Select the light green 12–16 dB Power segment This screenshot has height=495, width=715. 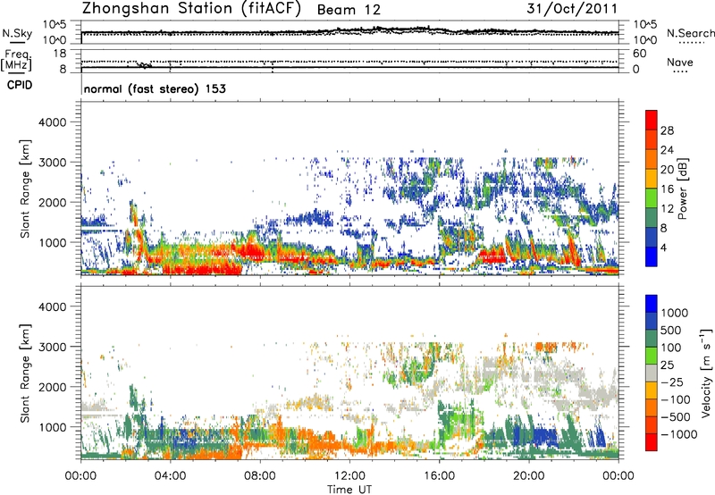pyautogui.click(x=652, y=198)
